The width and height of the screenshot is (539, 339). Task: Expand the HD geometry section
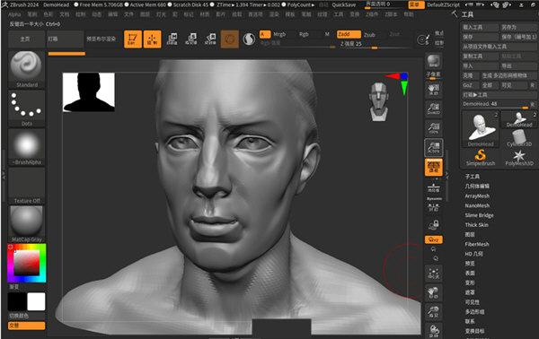(473, 254)
